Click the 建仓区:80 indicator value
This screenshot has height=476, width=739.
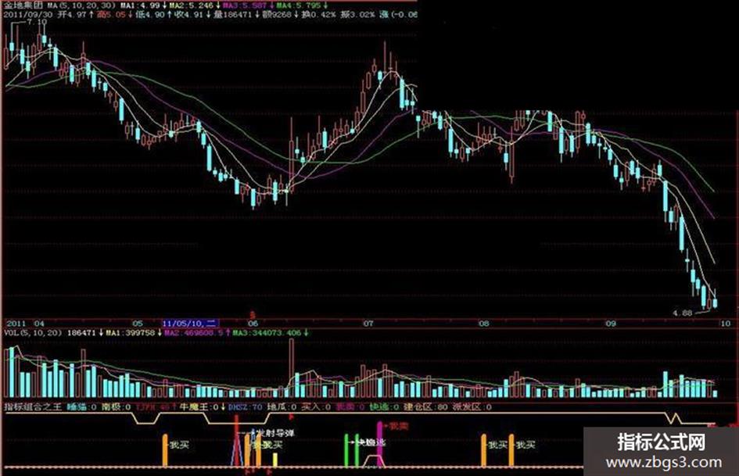click(425, 406)
